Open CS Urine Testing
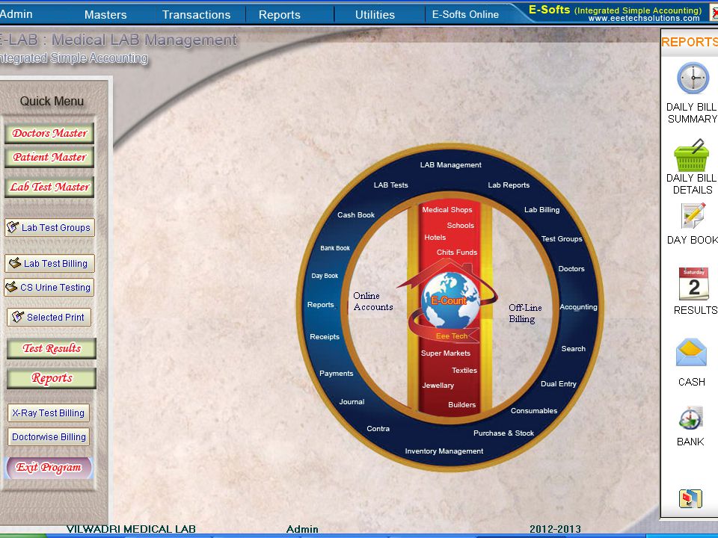Viewport: 718px width, 538px height. [49, 287]
